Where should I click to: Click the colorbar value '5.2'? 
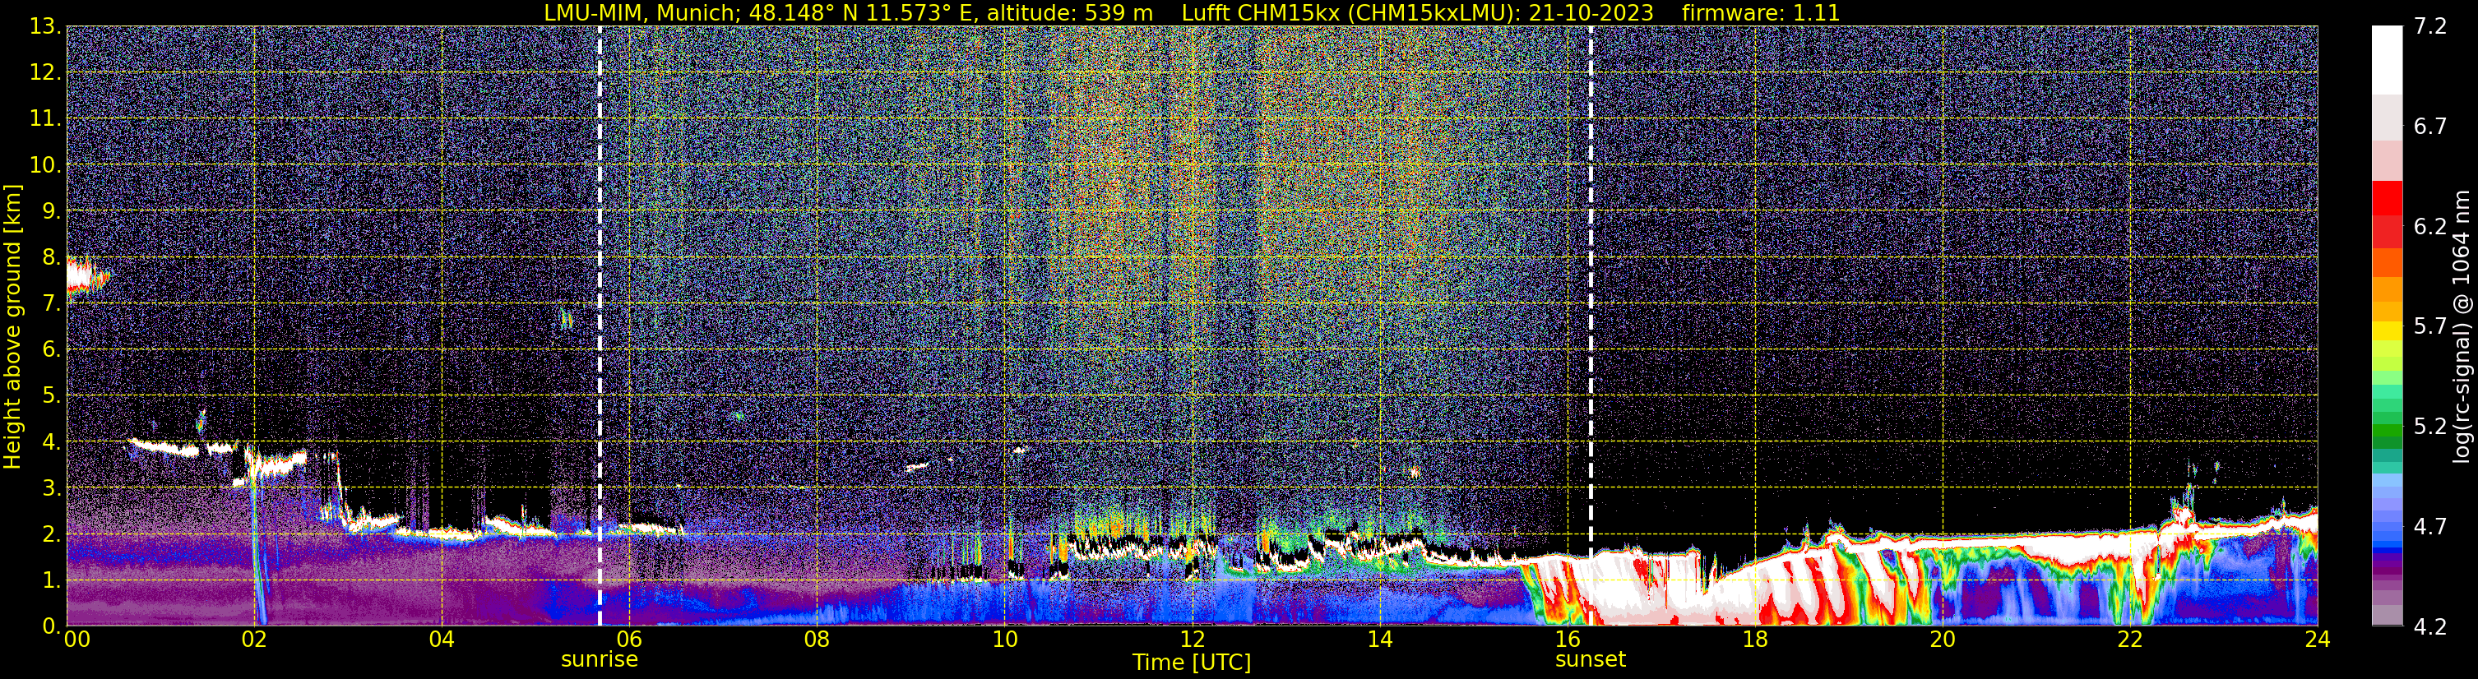tap(2430, 427)
